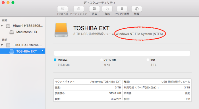Click the /Volumes/TOSHIBA EXT mount point value

pos(105,82)
